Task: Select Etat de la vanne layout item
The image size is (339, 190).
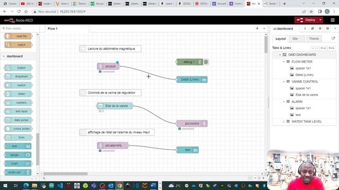Action: tap(307, 95)
